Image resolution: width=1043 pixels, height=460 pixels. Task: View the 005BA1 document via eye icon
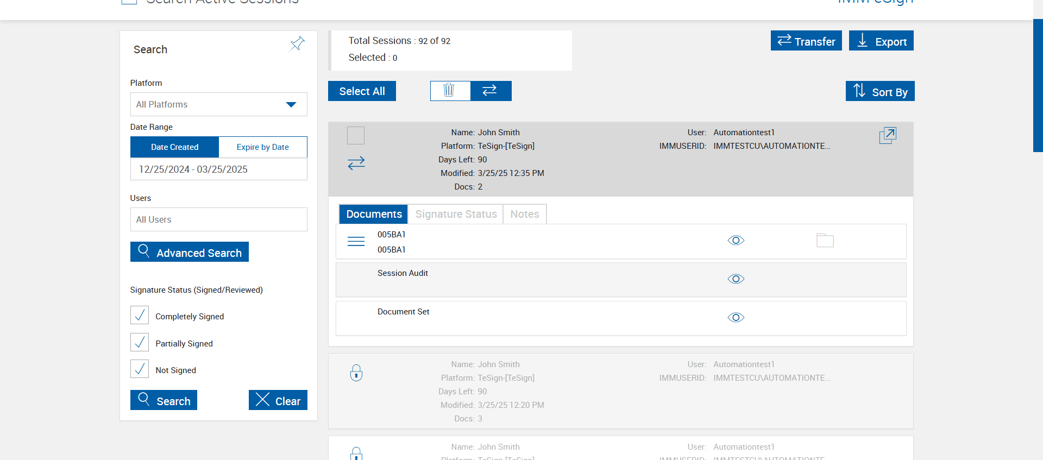[736, 241]
